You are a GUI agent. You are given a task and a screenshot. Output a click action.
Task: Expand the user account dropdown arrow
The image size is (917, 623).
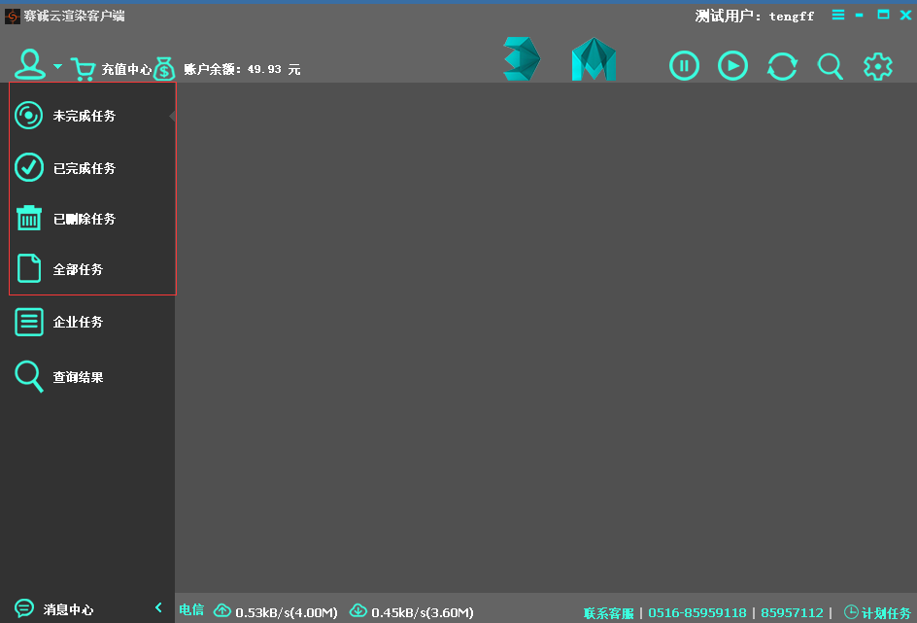coord(57,67)
